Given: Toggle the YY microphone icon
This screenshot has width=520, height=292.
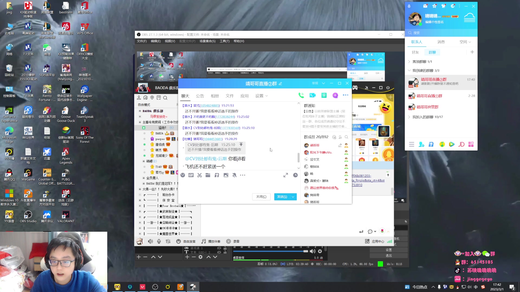Looking at the screenshot, I should tap(159, 241).
